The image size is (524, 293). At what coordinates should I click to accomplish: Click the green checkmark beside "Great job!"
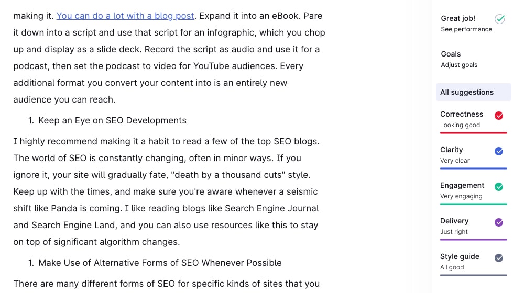499,19
